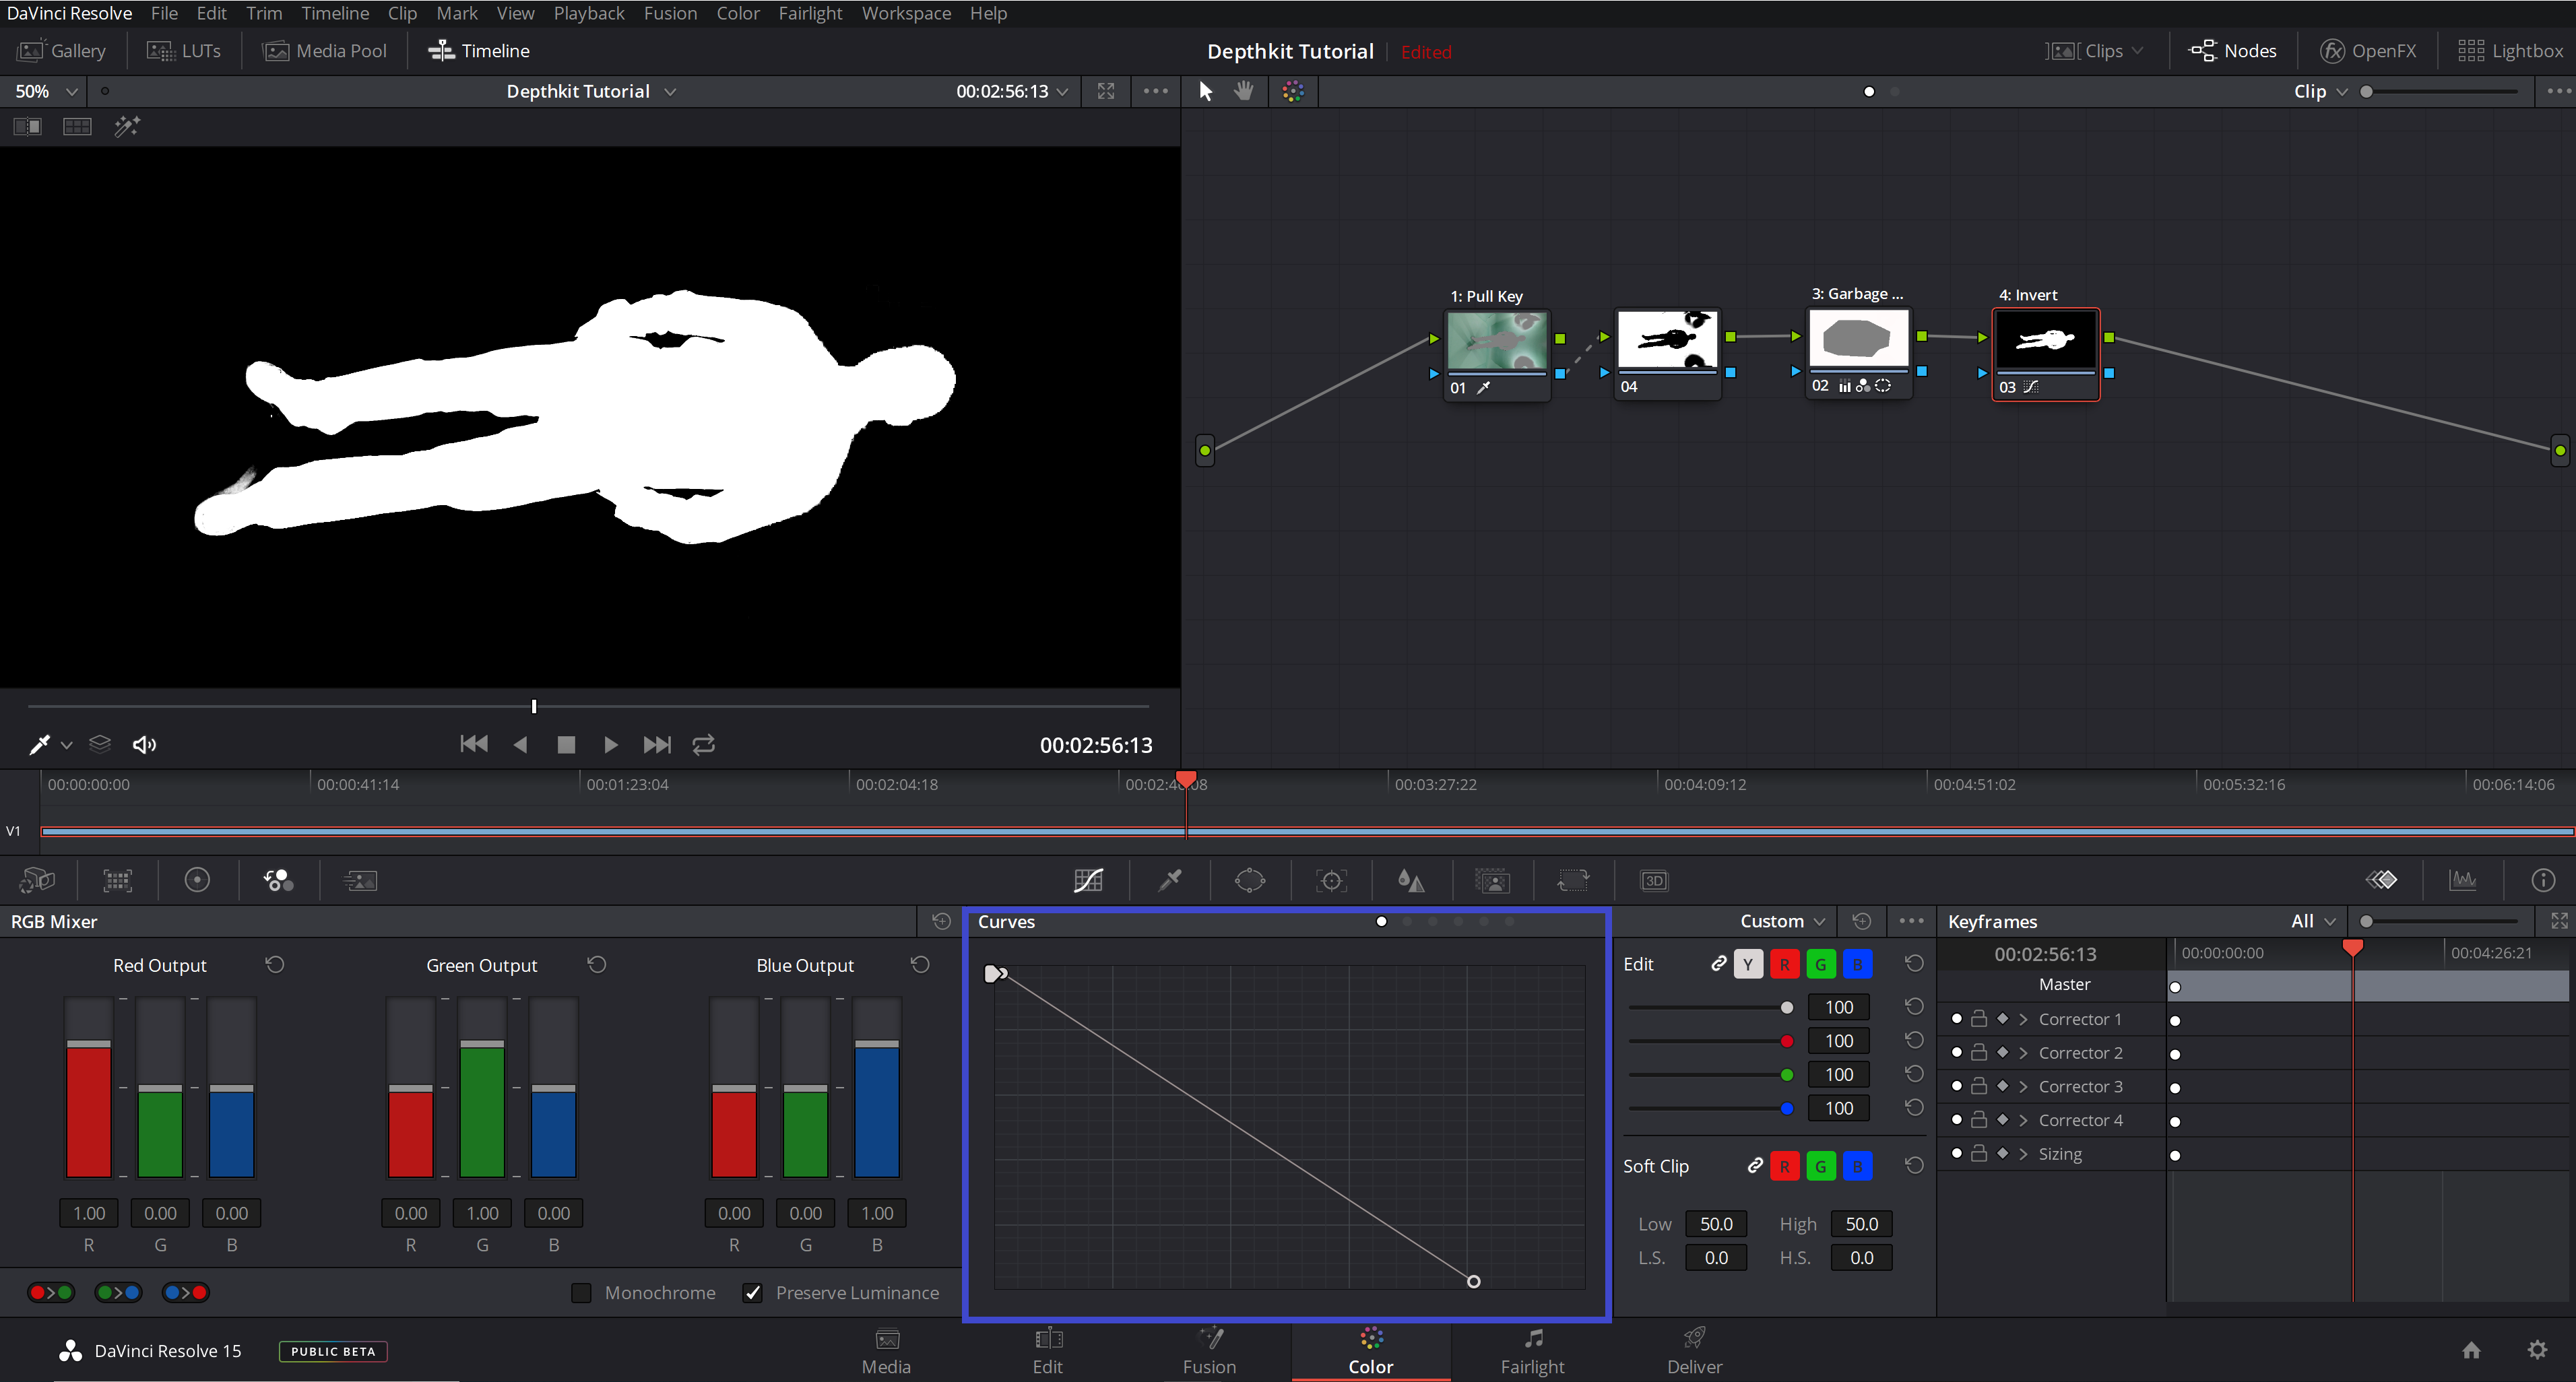The width and height of the screenshot is (2576, 1382).
Task: Toggle the green curve channel in Edit
Action: [1821, 965]
